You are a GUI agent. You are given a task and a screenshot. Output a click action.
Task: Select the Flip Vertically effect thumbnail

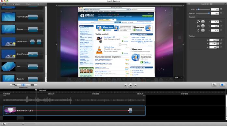pyautogui.click(x=8, y=17)
